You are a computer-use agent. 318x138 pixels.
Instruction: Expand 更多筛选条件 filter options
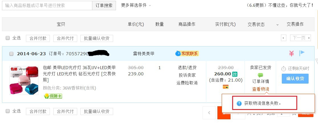click(x=136, y=5)
